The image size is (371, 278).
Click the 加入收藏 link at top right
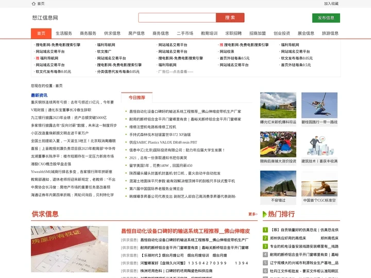(x=331, y=4)
